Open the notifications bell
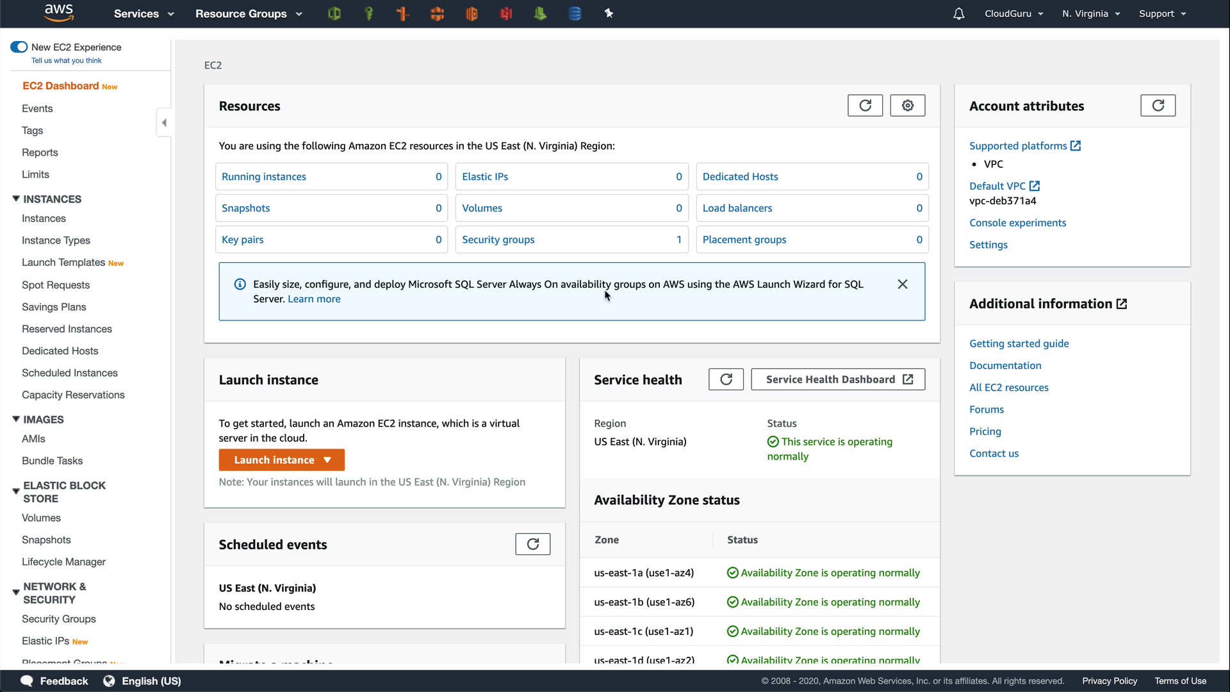The image size is (1230, 692). point(958,13)
